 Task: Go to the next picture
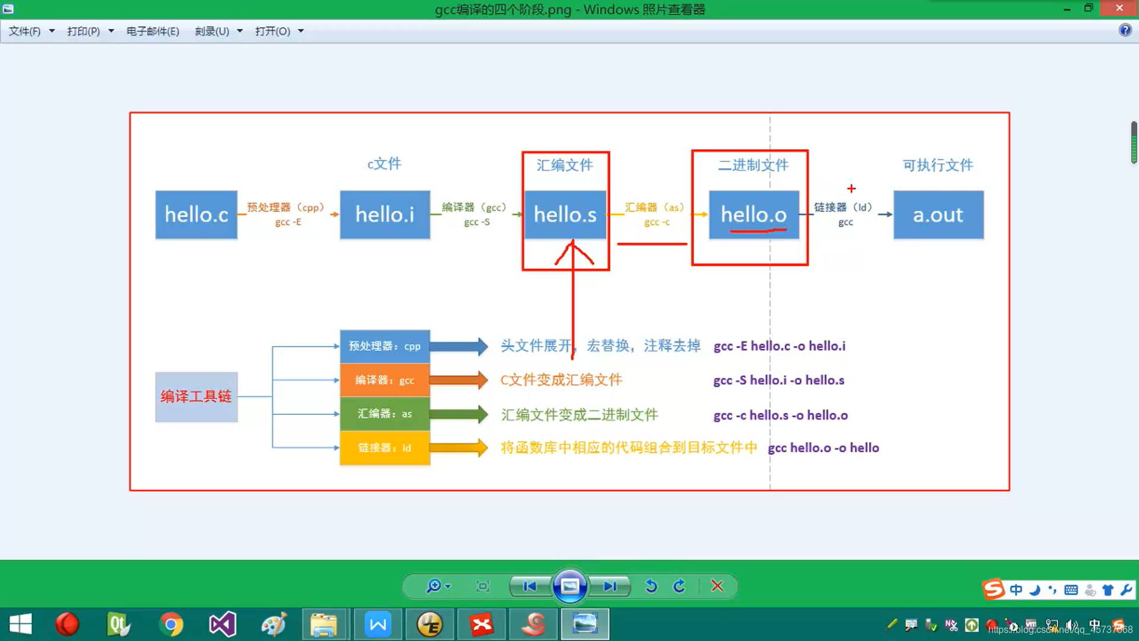coord(610,586)
